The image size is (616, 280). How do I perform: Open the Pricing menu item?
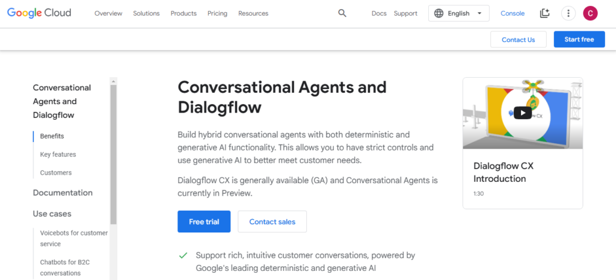tap(217, 13)
